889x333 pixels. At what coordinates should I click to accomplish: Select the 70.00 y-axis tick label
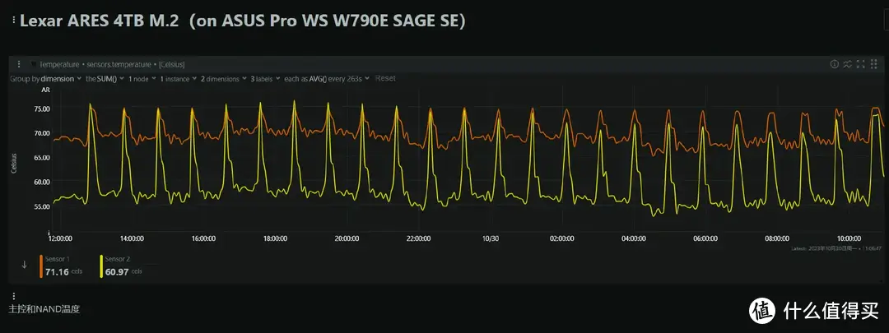coord(43,133)
